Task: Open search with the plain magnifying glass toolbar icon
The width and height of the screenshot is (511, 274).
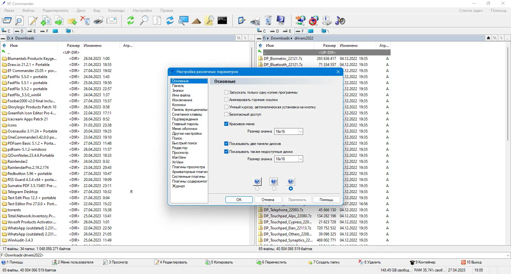Action: coord(144,21)
